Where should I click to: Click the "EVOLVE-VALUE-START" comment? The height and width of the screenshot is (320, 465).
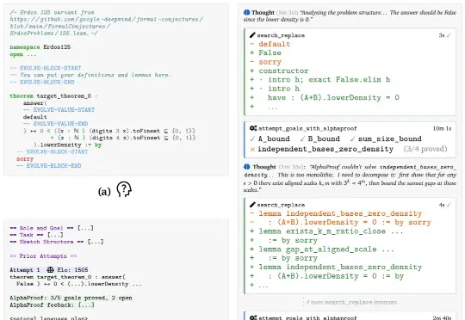point(59,110)
